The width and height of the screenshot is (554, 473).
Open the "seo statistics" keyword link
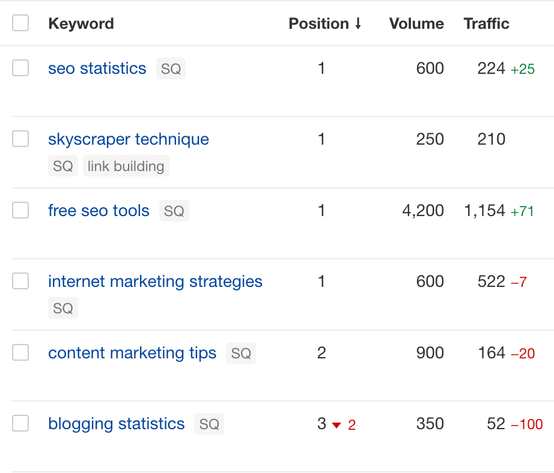coord(97,68)
